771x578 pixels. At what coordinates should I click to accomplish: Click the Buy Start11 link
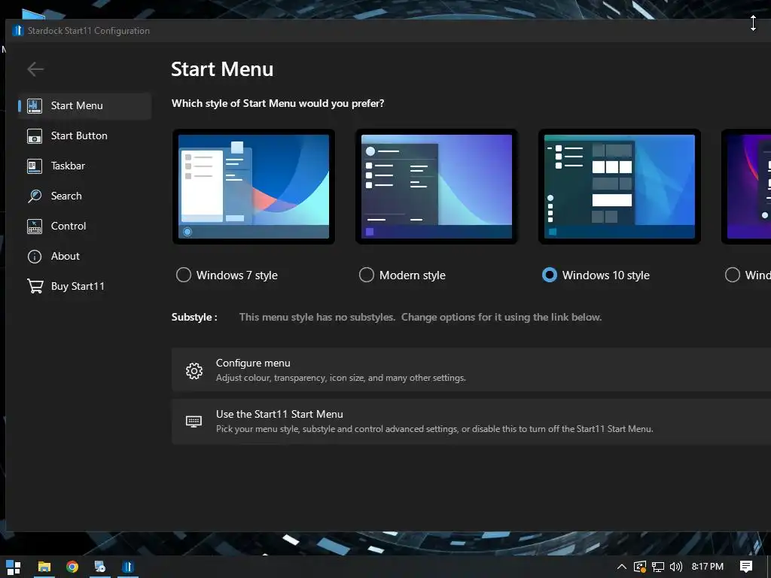(x=84, y=286)
